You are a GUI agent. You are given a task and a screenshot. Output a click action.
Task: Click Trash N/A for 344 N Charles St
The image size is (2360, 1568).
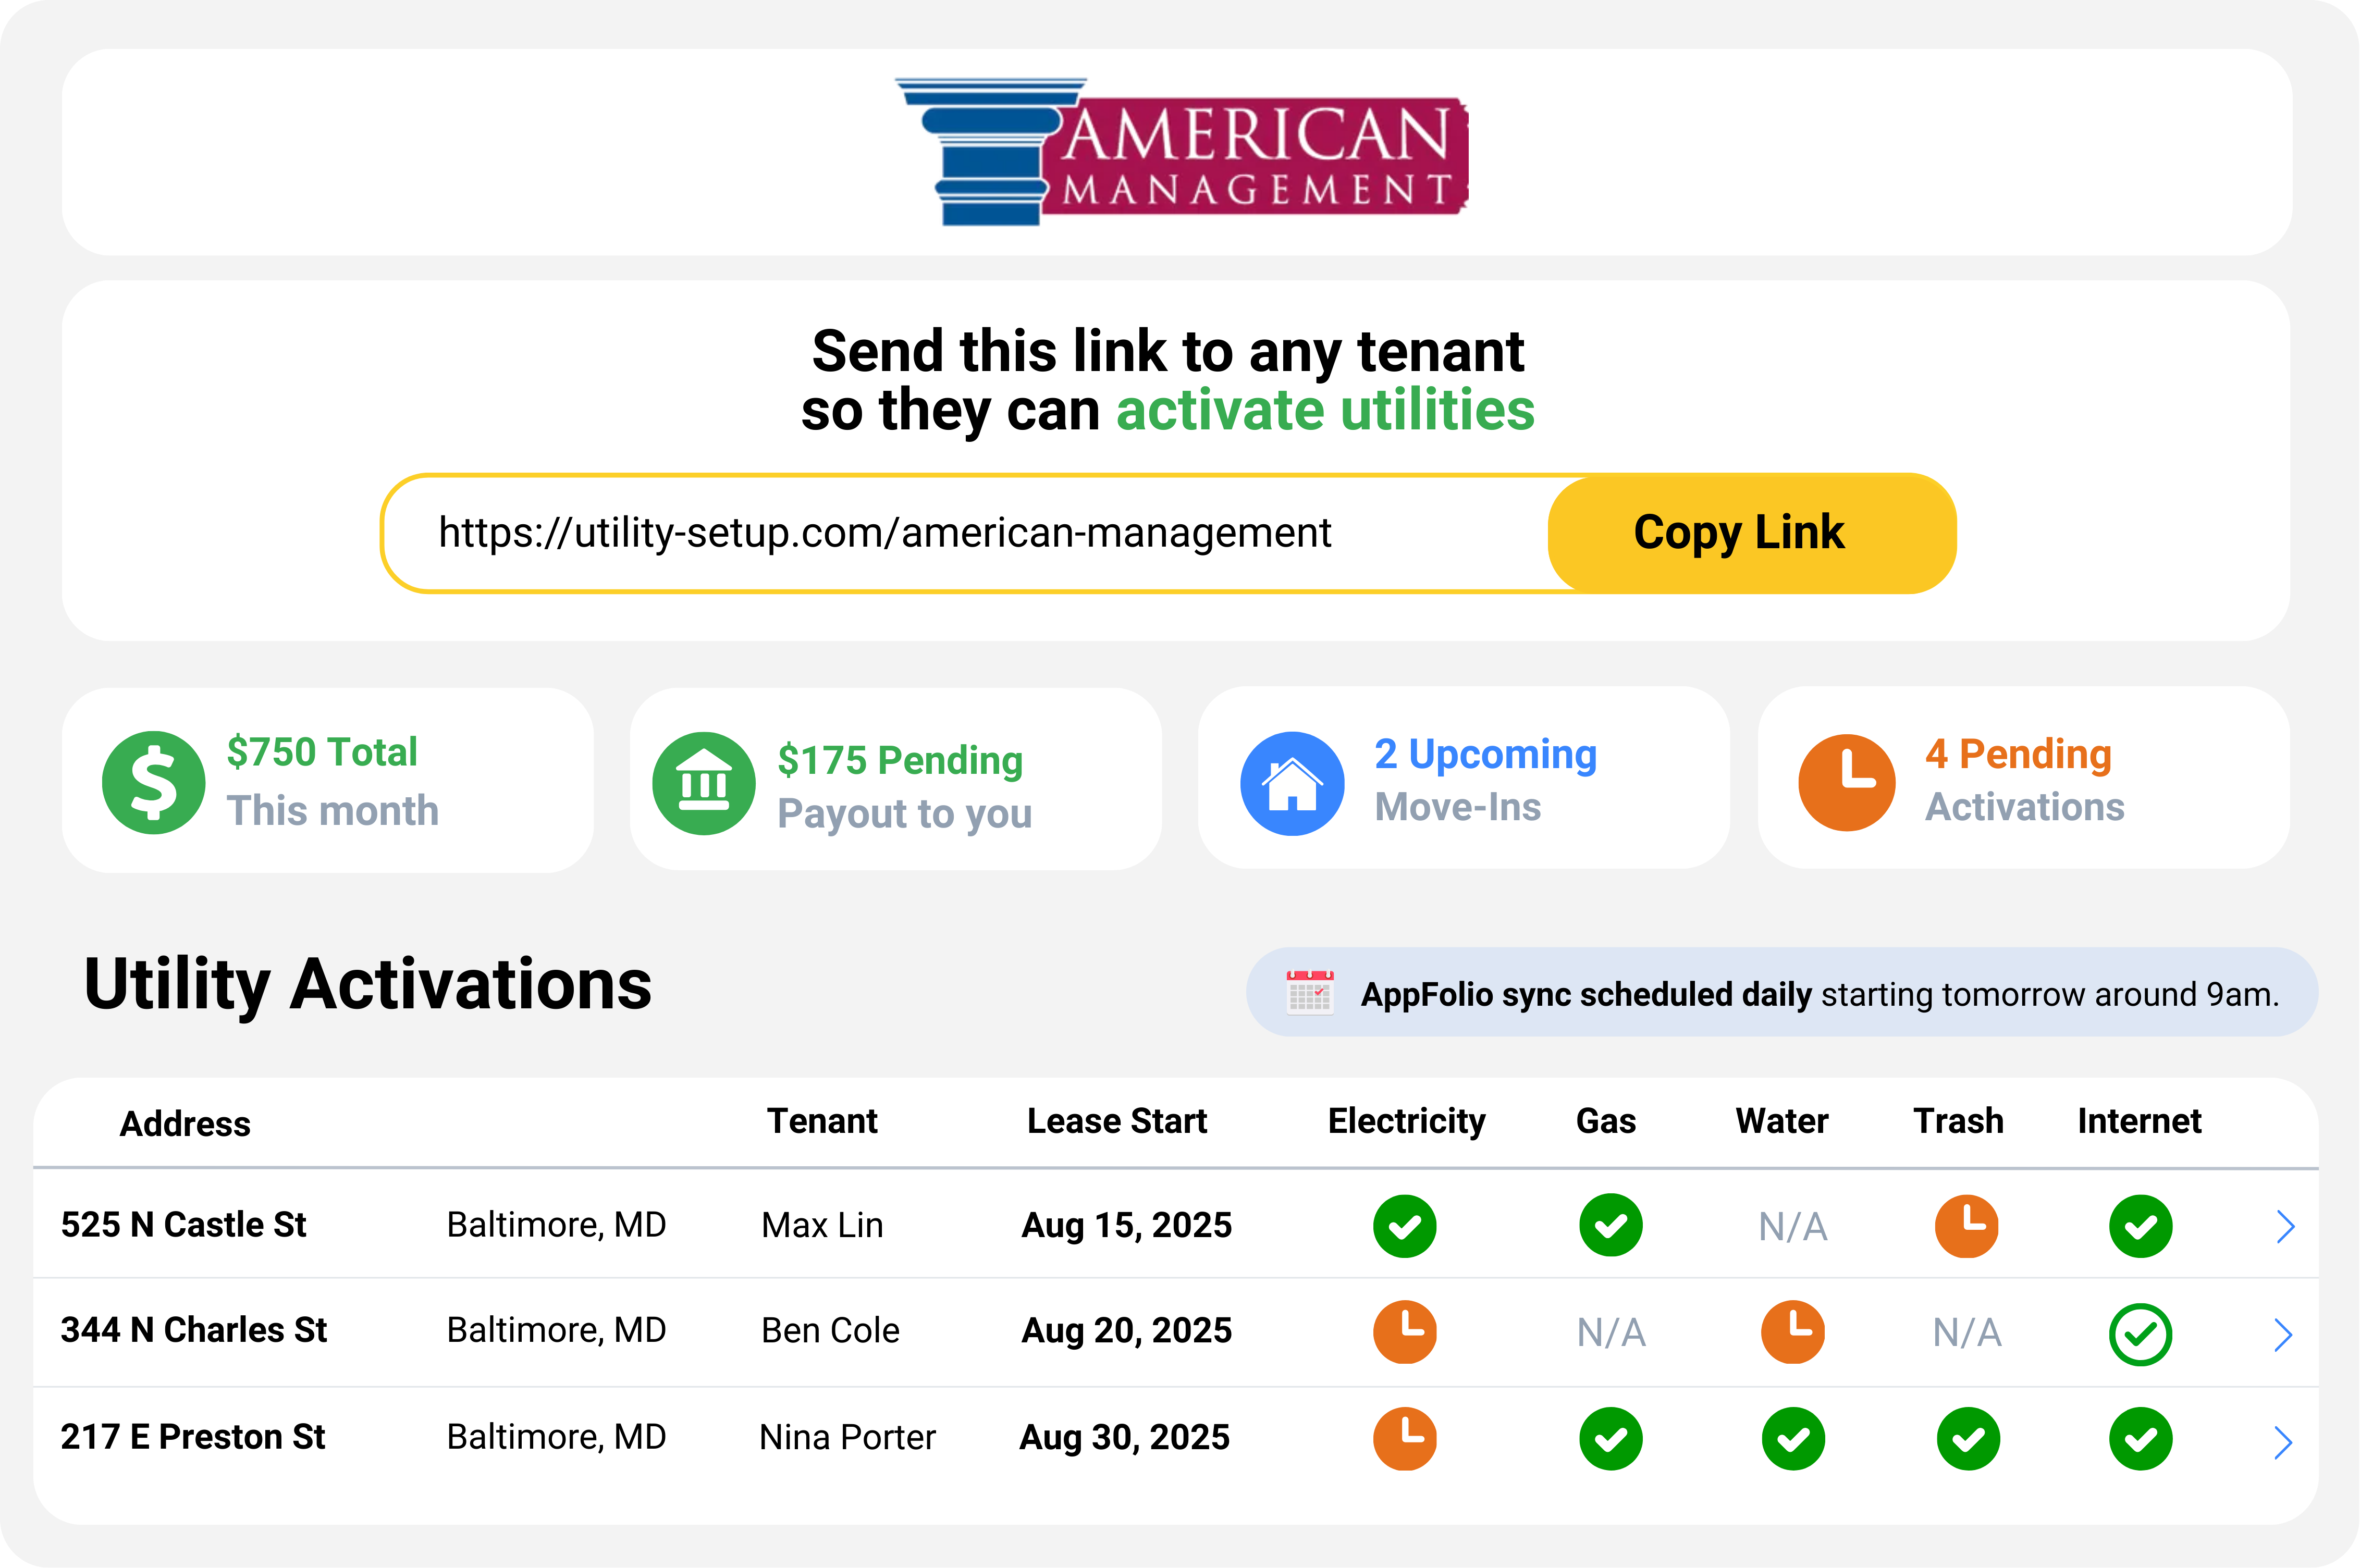click(1967, 1333)
